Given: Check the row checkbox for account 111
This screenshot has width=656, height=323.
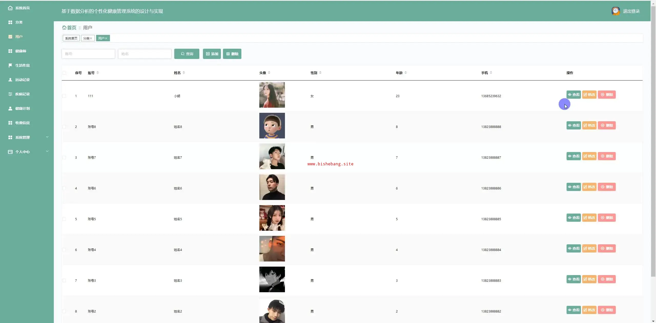Looking at the screenshot, I should tap(64, 96).
